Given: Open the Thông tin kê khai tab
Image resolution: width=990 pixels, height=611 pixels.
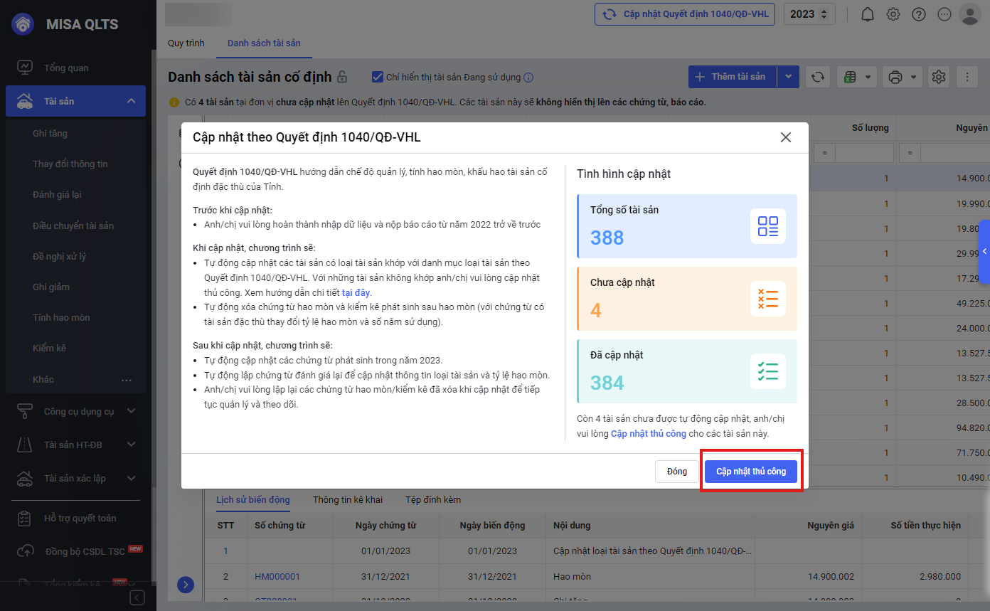Looking at the screenshot, I should tap(348, 500).
